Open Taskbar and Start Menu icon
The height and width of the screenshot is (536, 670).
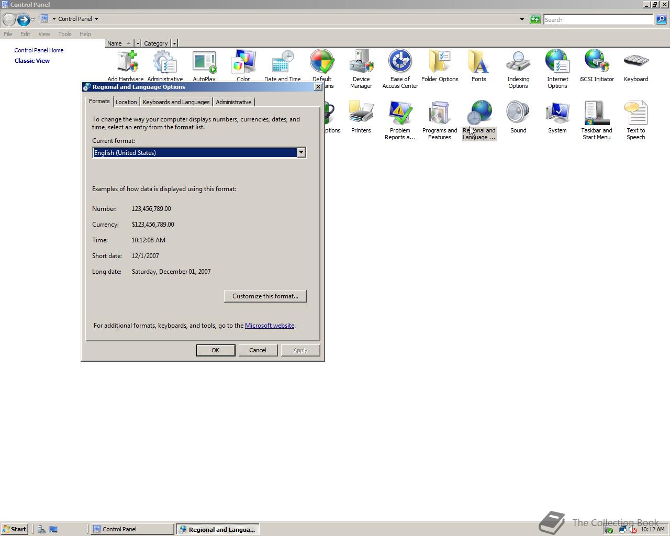[597, 120]
